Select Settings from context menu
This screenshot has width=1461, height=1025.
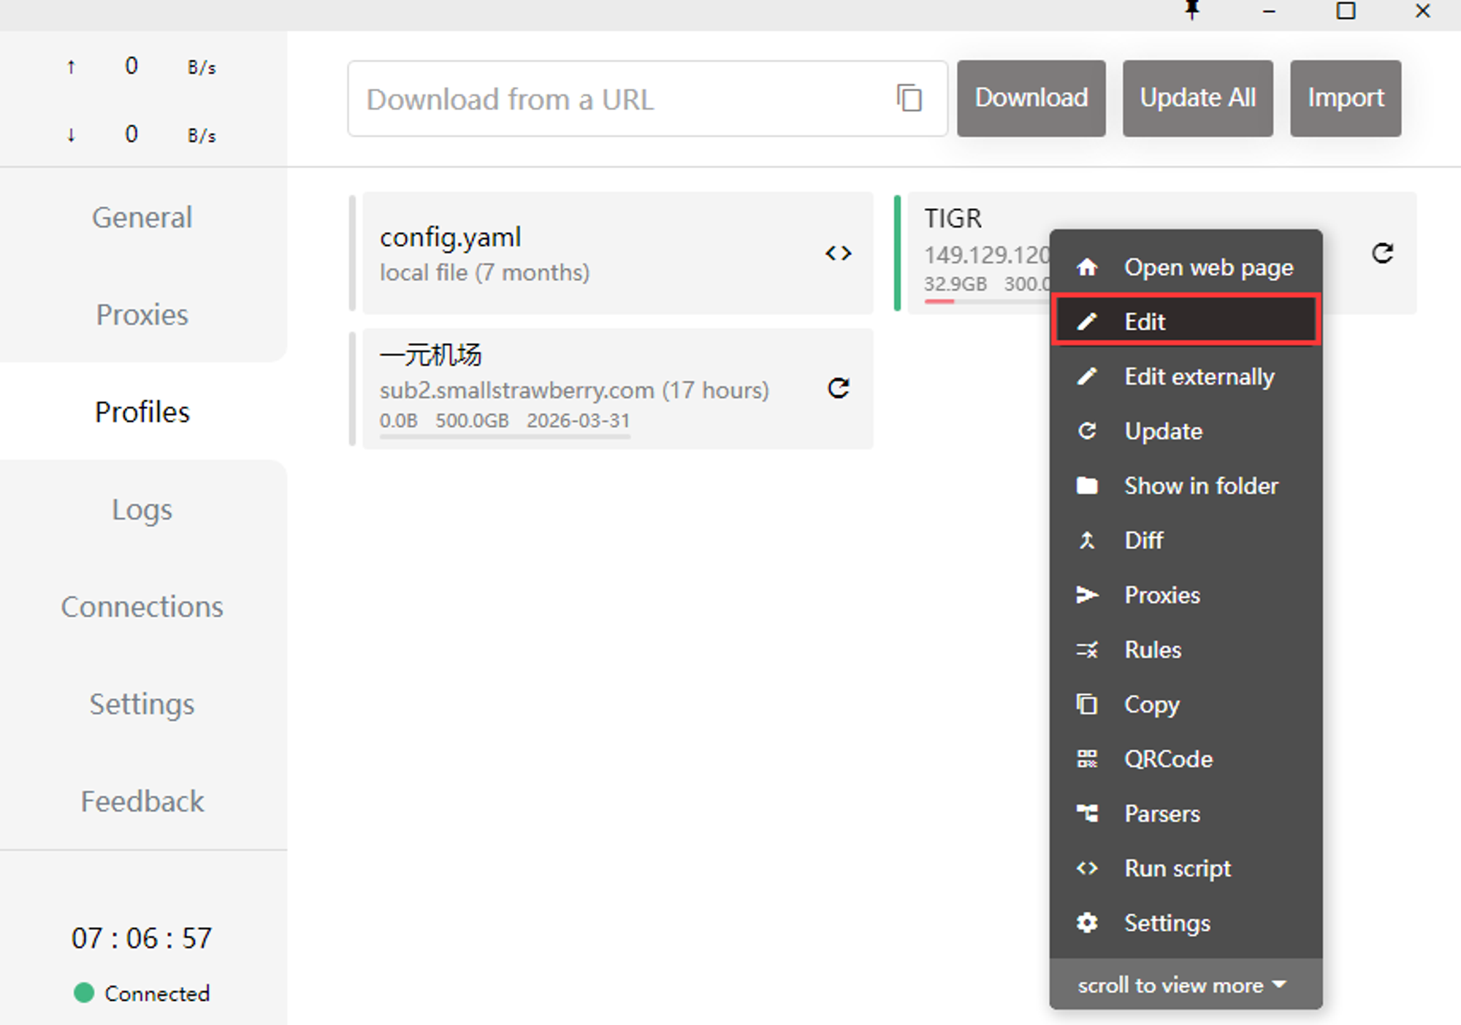(x=1167, y=923)
